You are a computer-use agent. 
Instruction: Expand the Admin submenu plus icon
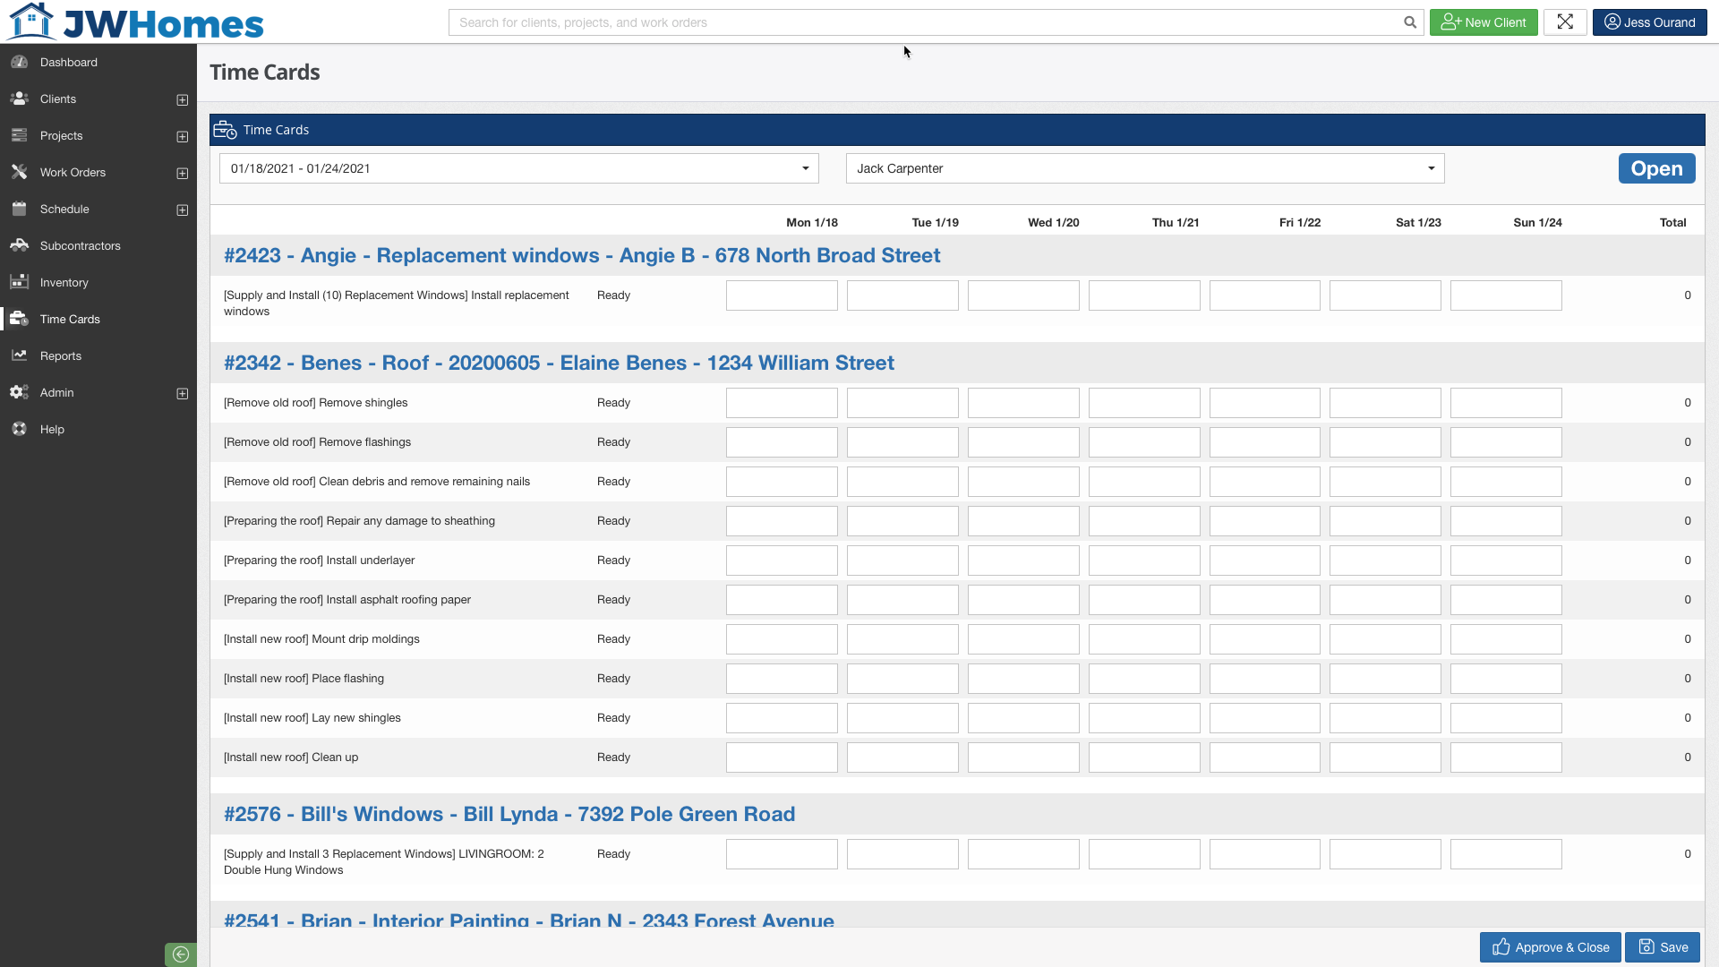183,393
